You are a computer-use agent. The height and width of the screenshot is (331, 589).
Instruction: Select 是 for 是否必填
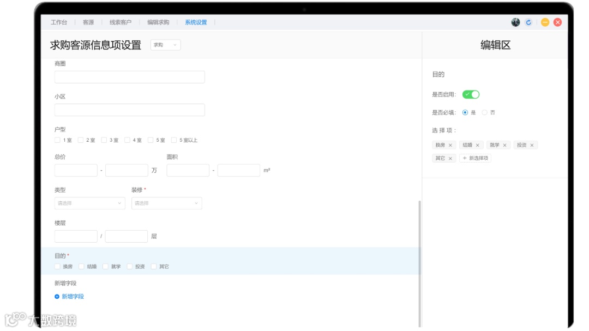(465, 112)
